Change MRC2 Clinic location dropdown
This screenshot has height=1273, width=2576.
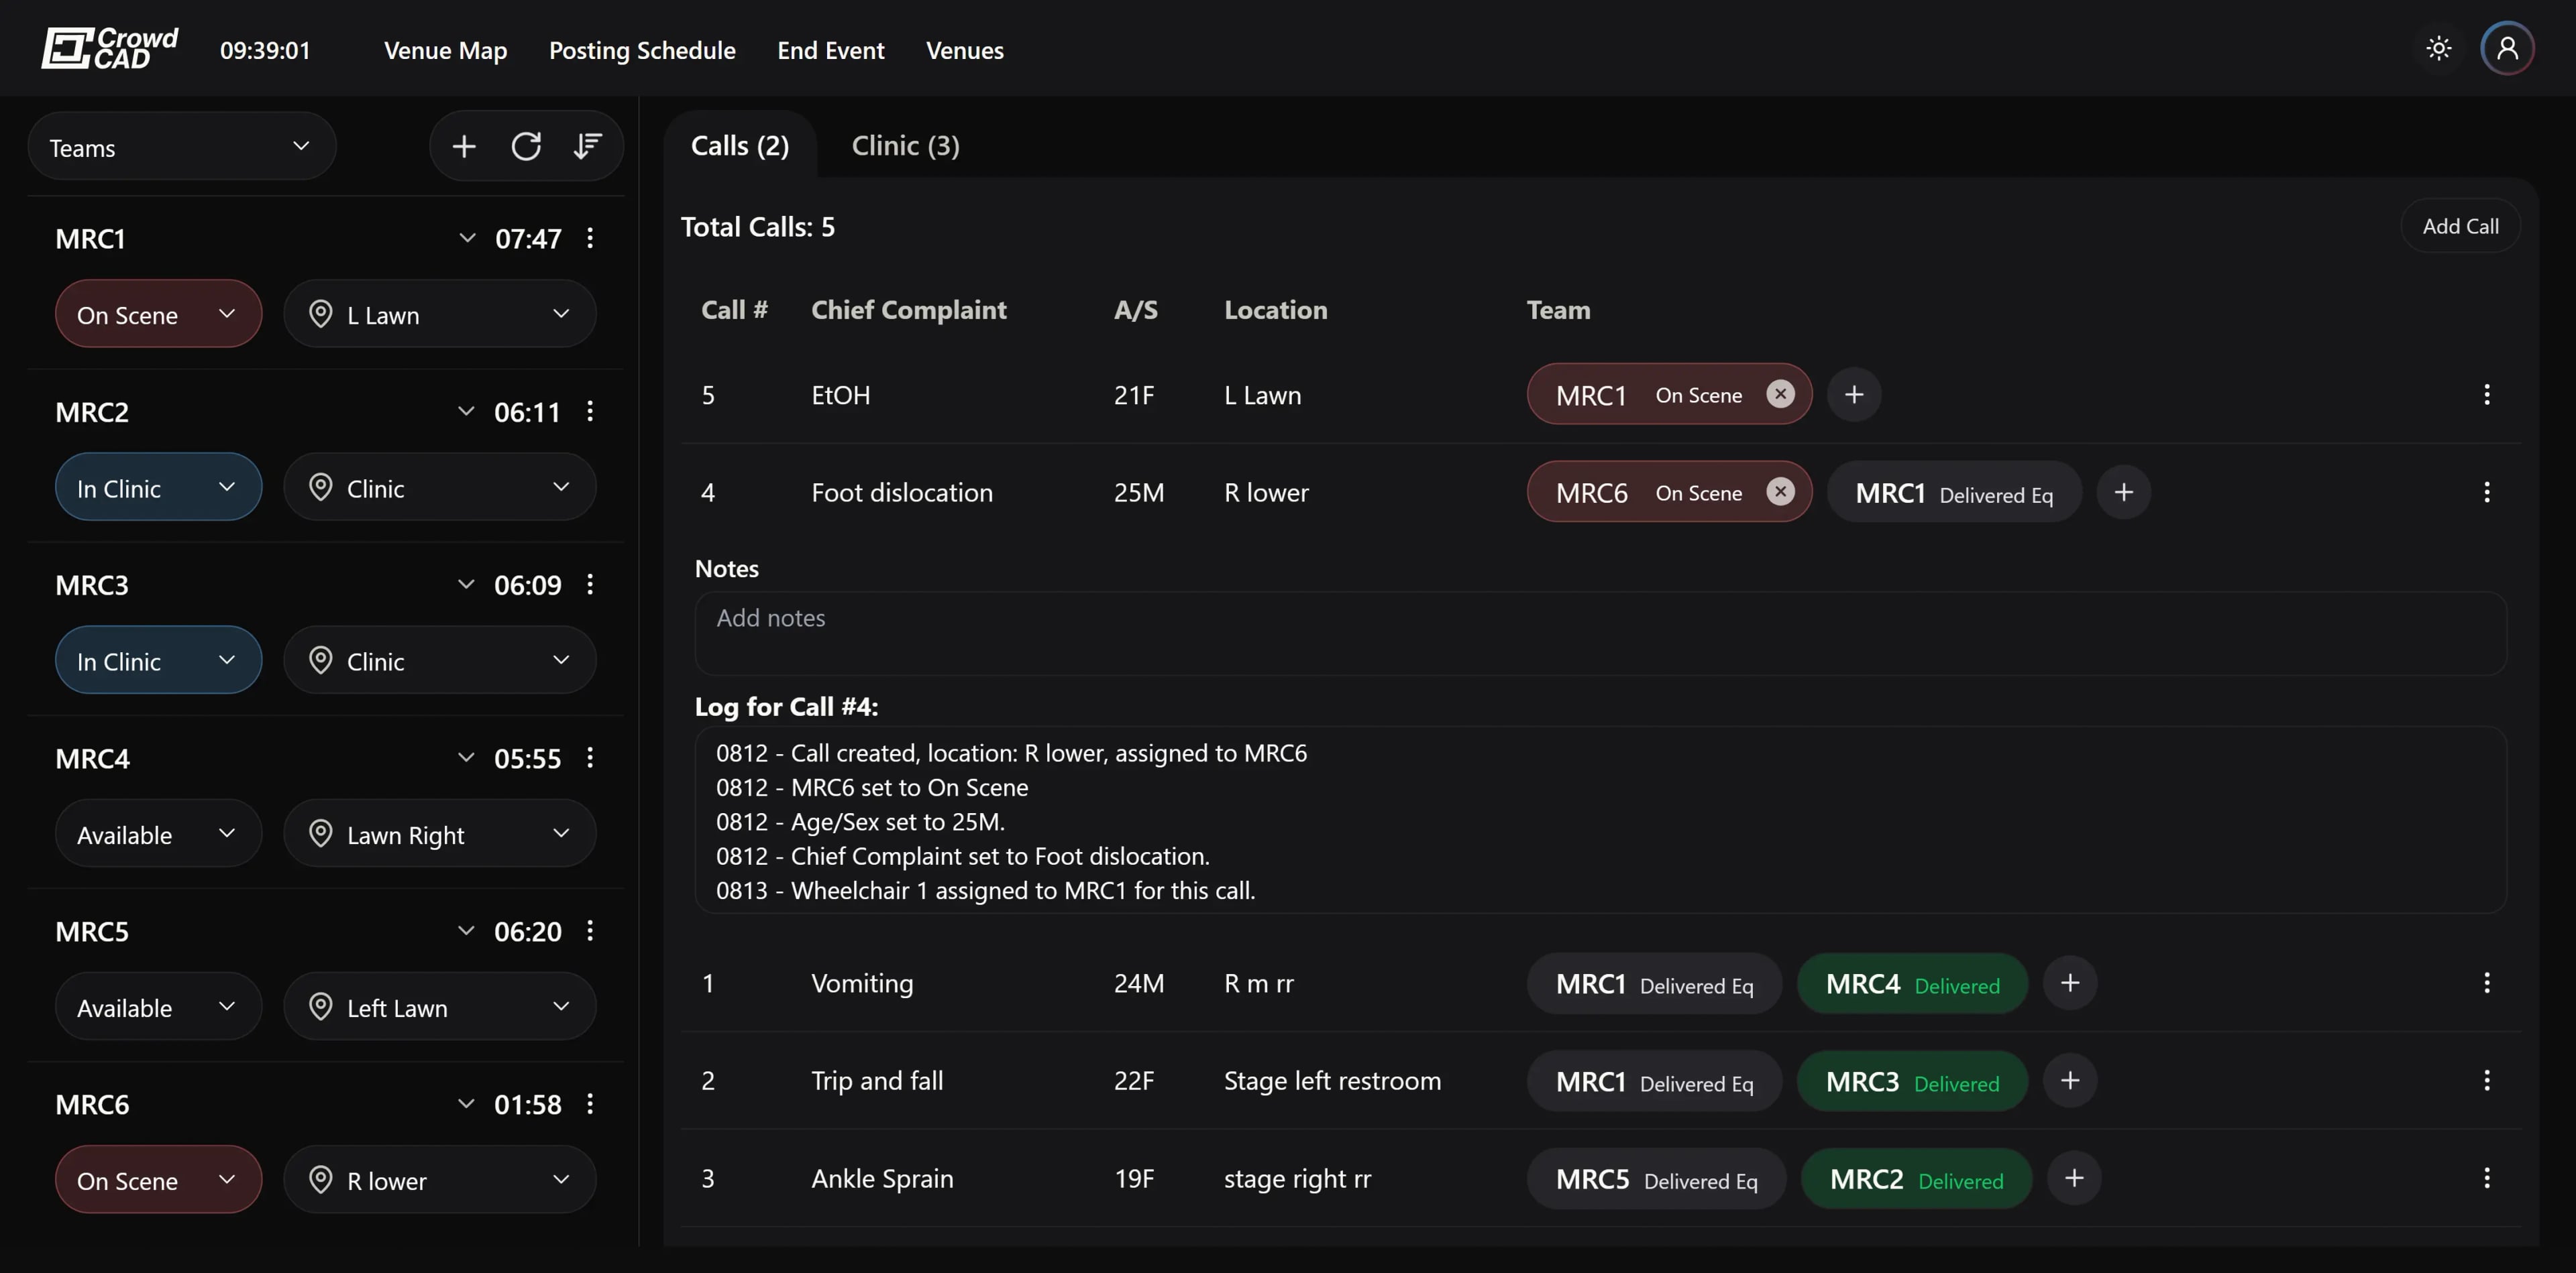click(440, 487)
